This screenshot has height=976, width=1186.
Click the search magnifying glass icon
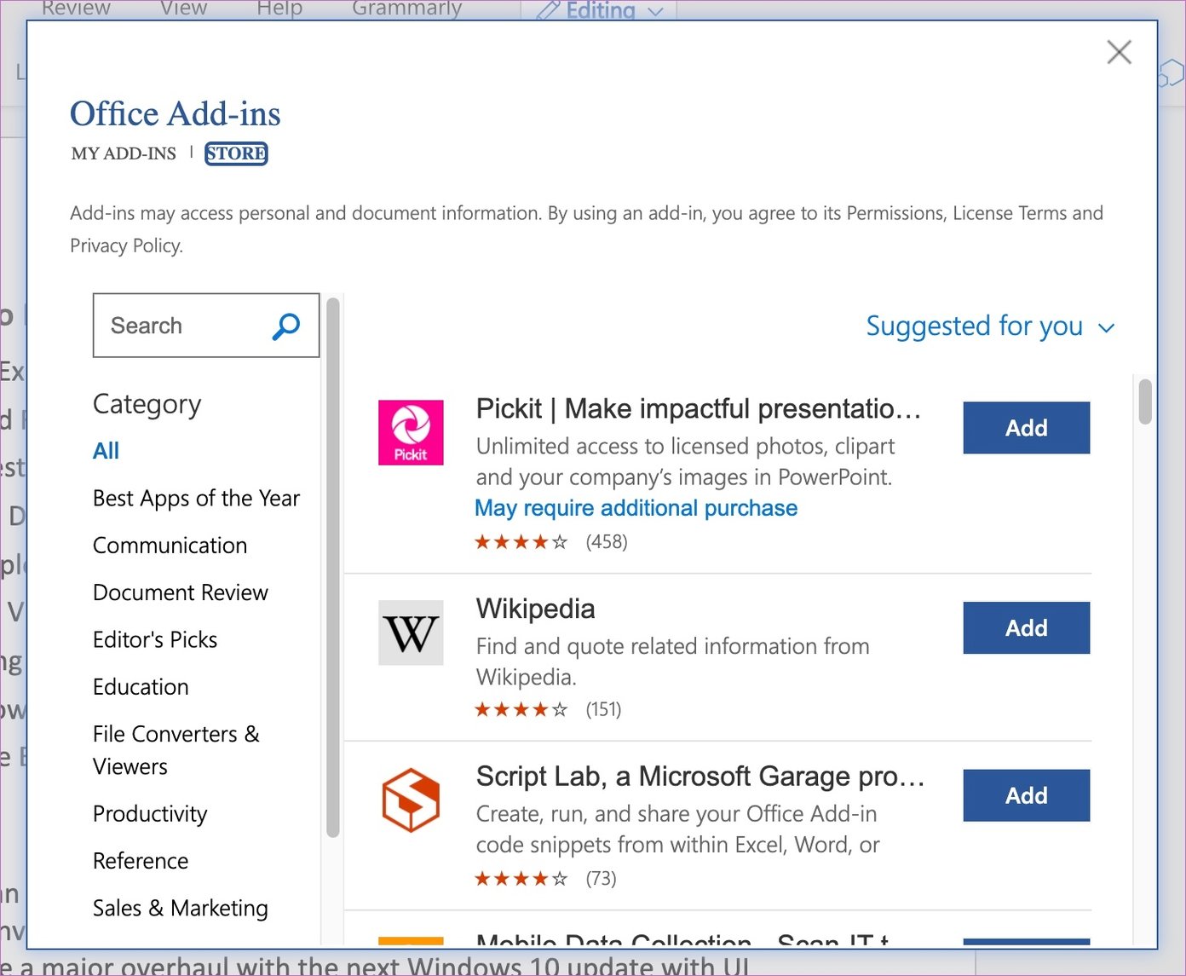point(285,326)
